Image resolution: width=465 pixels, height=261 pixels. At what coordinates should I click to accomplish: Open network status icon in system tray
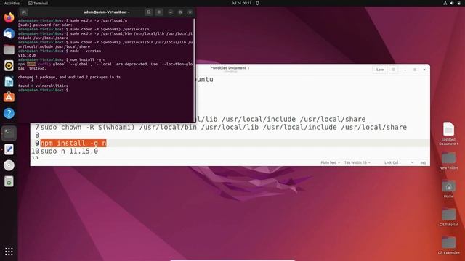click(445, 3)
